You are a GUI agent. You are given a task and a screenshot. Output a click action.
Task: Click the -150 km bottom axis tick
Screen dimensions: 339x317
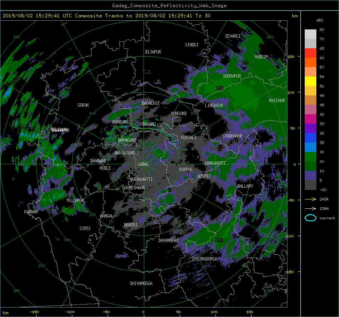(34, 312)
